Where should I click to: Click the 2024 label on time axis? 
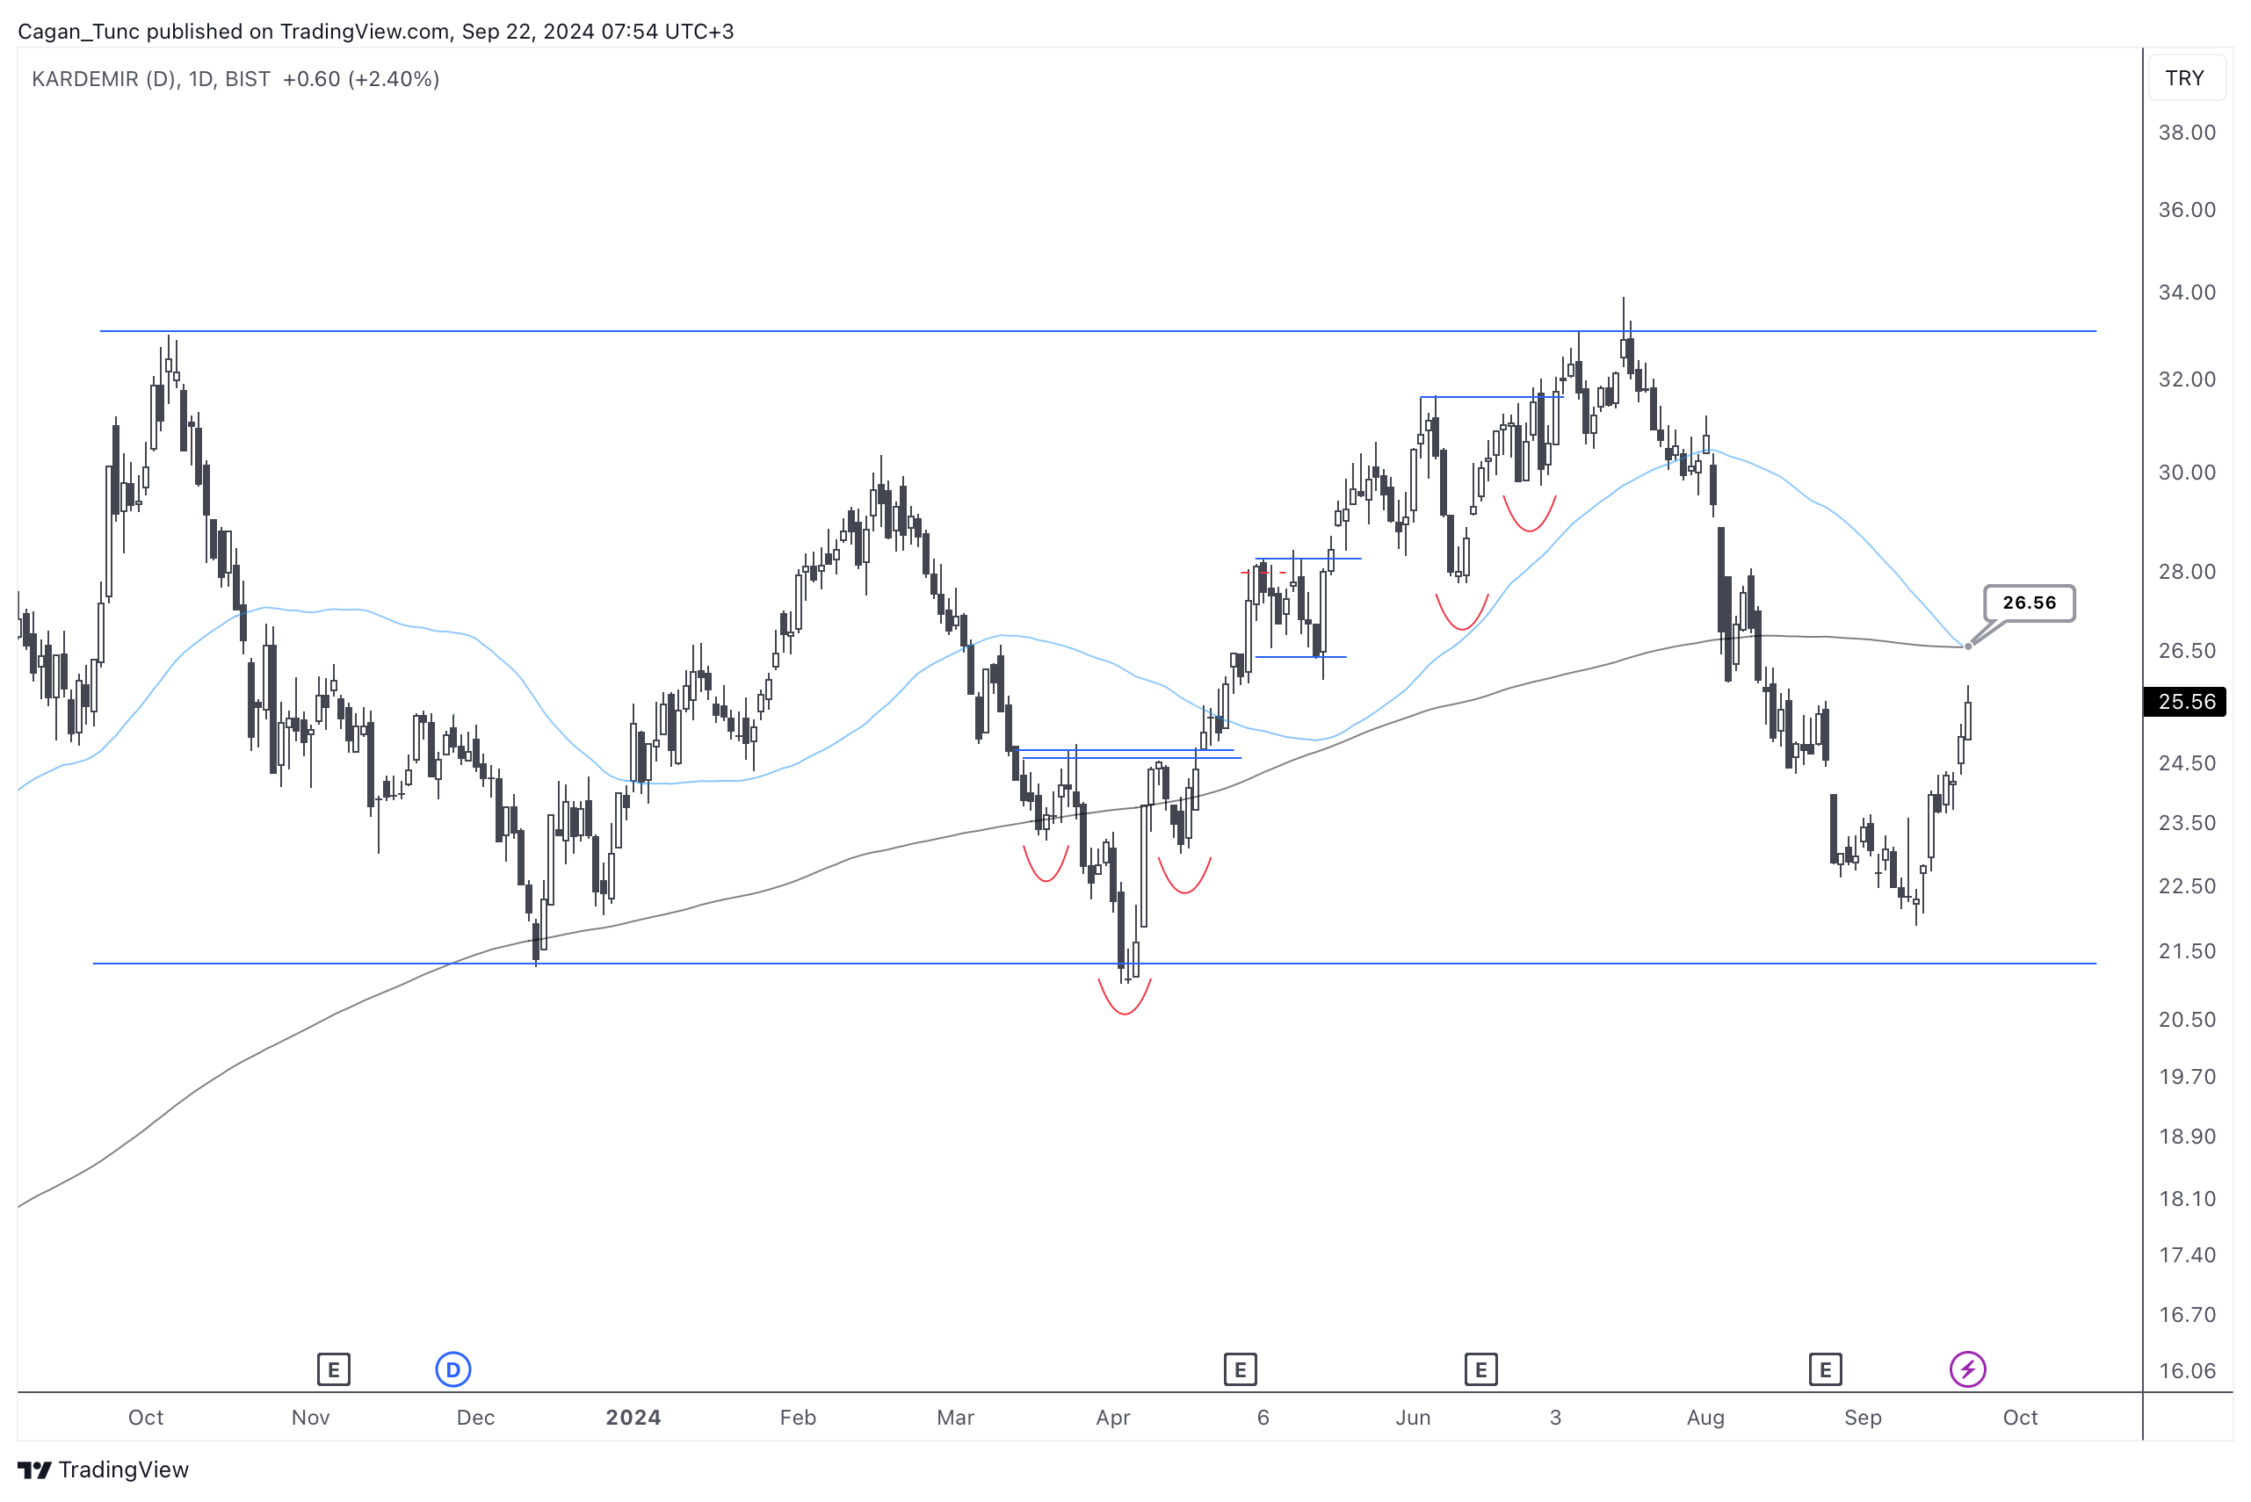click(x=633, y=1417)
